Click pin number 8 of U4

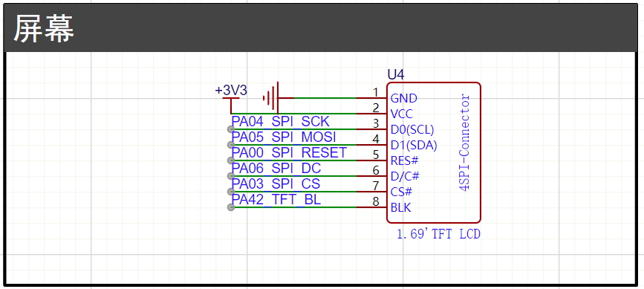point(375,201)
